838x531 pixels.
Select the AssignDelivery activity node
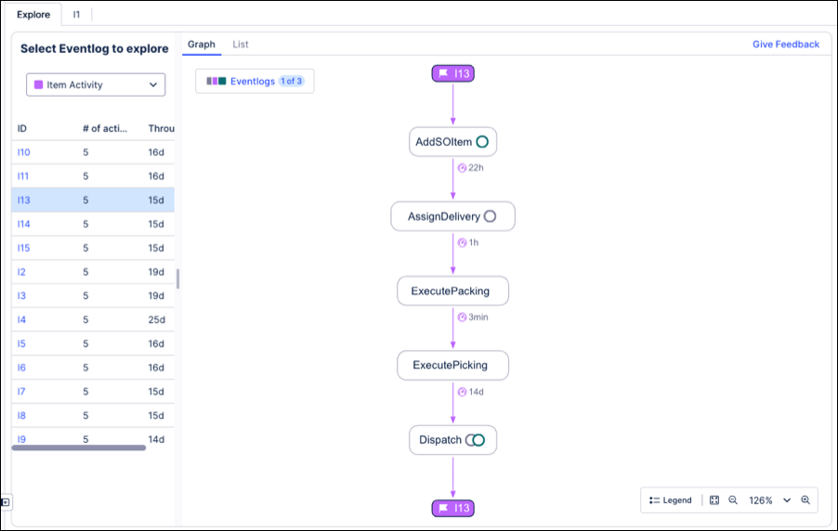[452, 216]
